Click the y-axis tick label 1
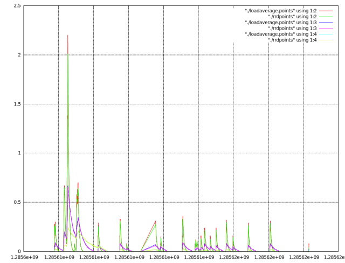Screen dimensions: 345x263 coord(20,153)
